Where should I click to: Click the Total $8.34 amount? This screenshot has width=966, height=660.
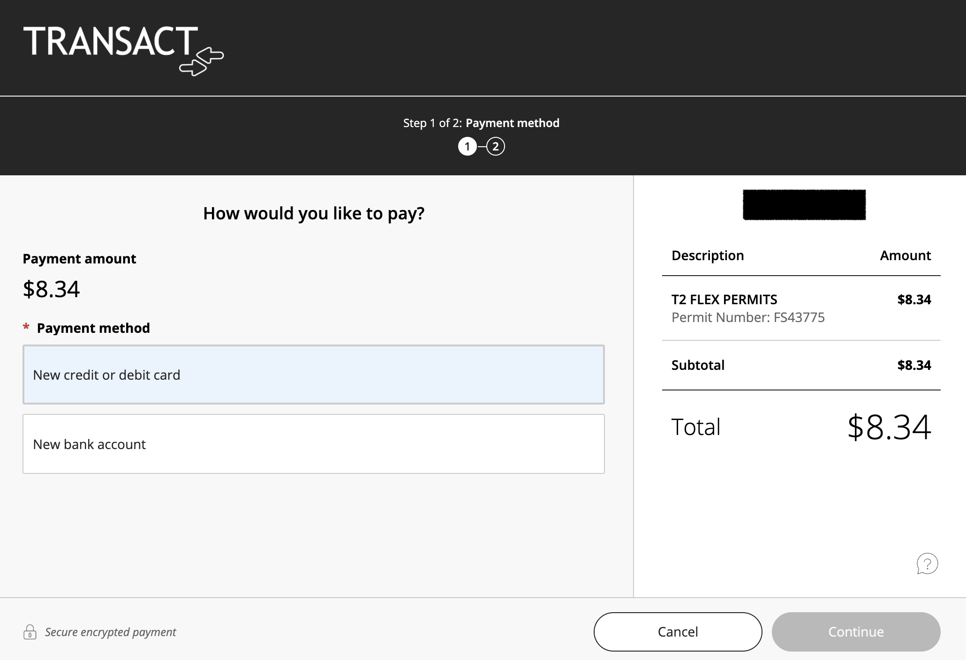point(889,427)
